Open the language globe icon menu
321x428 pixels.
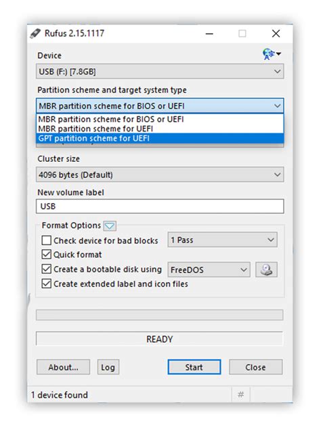pyautogui.click(x=272, y=53)
